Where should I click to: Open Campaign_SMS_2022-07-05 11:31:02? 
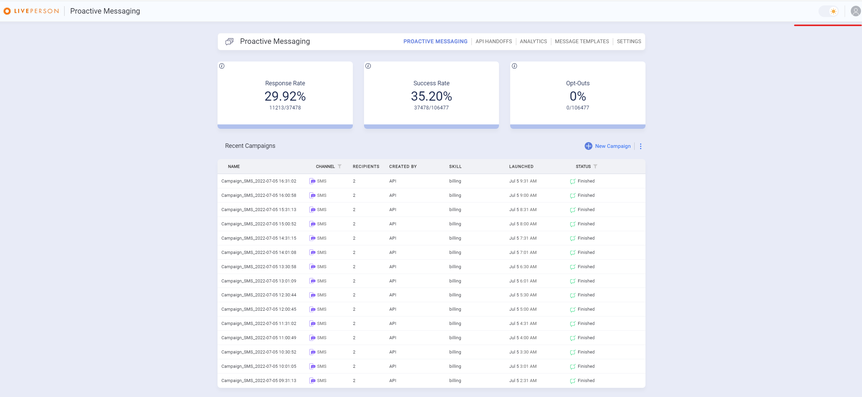[259, 324]
